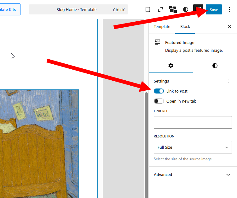Close the settings sidebar

[x=229, y=26]
